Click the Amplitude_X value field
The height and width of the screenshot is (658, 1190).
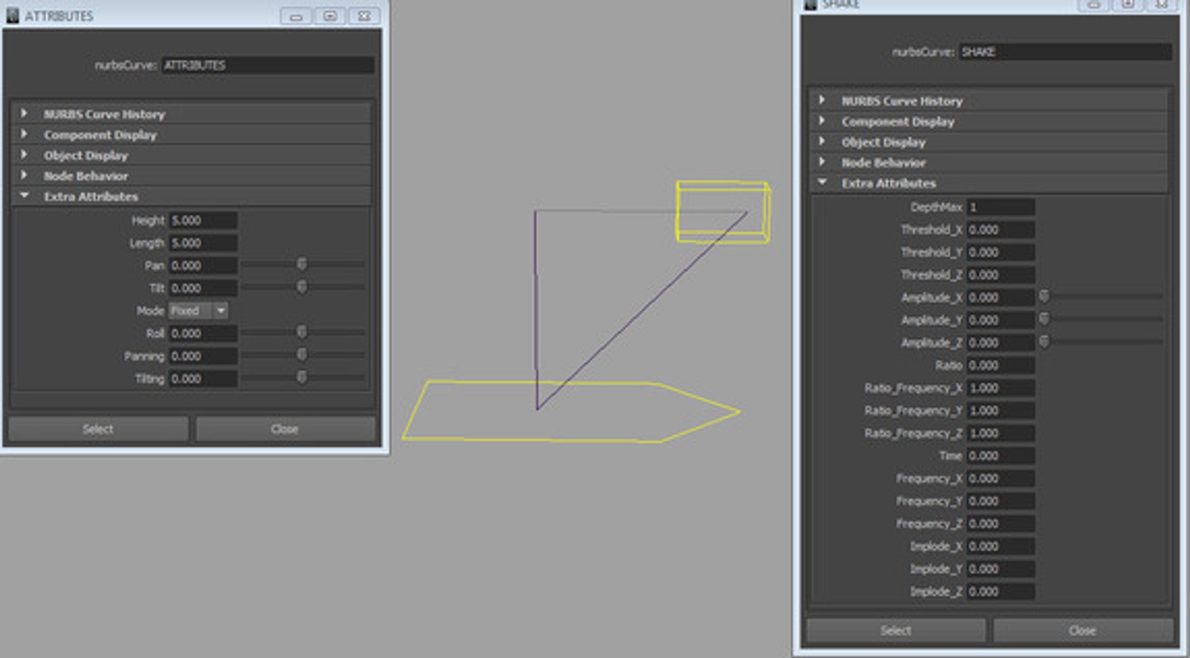pyautogui.click(x=1000, y=297)
